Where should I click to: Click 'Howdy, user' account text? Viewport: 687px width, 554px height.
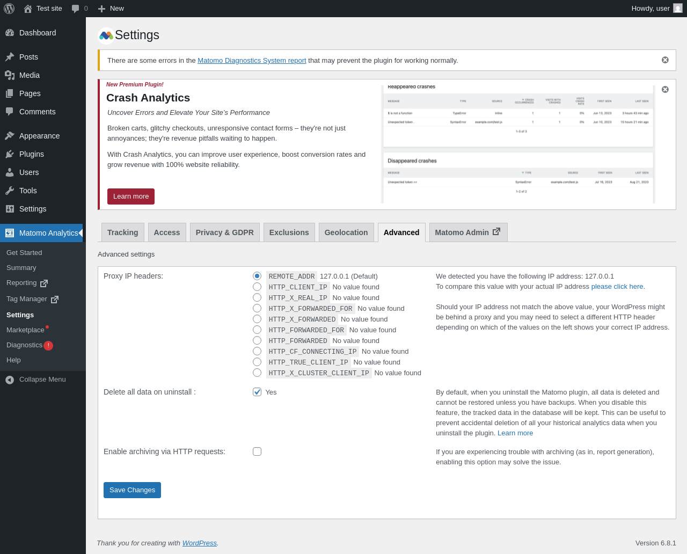[651, 9]
